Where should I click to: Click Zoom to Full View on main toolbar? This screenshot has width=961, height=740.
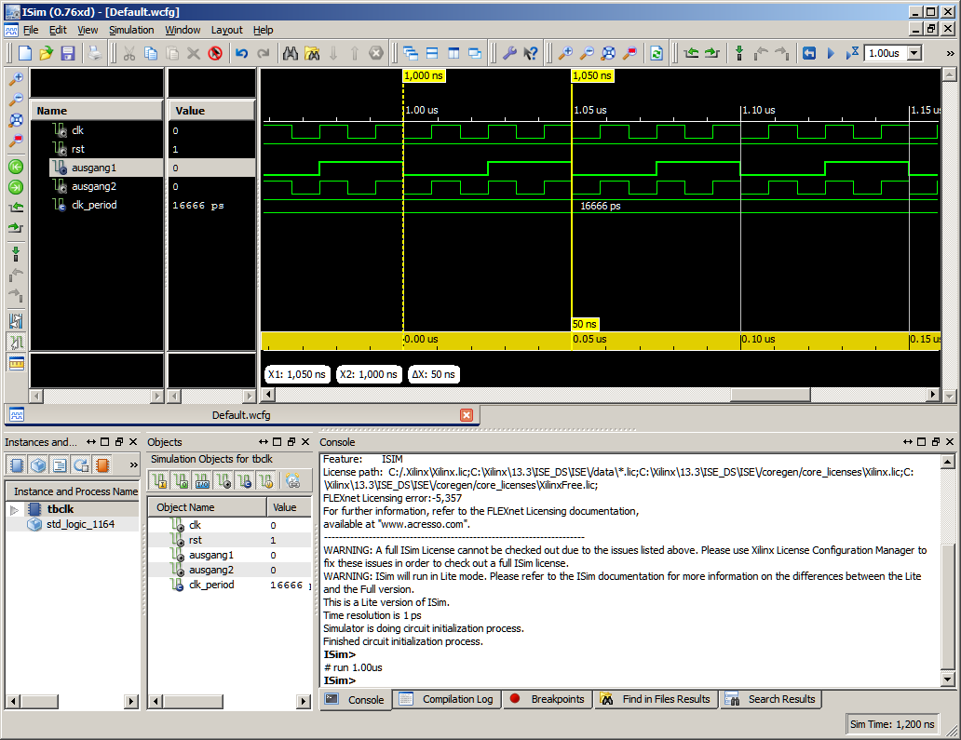click(x=608, y=53)
